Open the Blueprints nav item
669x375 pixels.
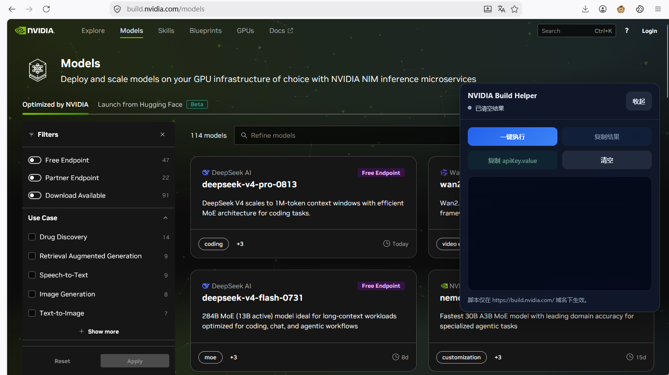(206, 30)
